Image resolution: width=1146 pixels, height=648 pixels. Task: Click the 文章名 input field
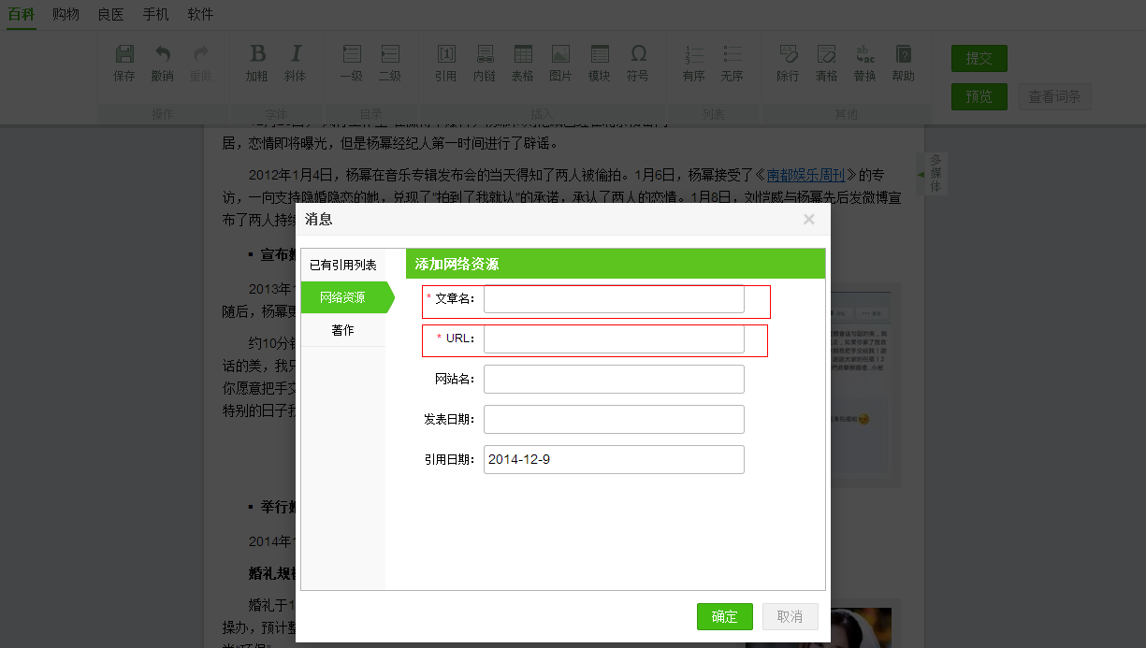point(614,299)
